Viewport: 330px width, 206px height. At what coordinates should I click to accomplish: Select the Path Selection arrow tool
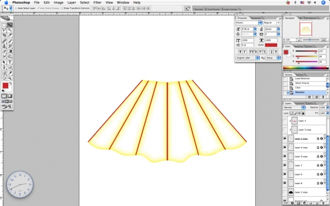click(4, 62)
